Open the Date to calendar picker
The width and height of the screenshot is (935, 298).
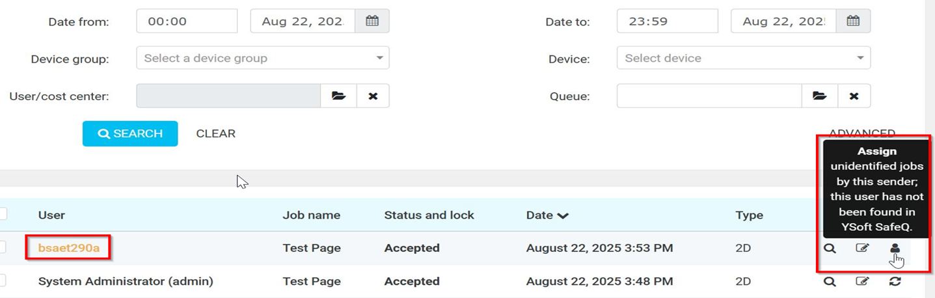click(x=852, y=21)
